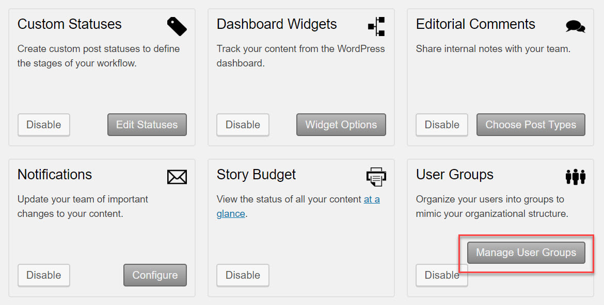Click the Notifications envelope icon
This screenshot has width=604, height=305.
coord(177,177)
